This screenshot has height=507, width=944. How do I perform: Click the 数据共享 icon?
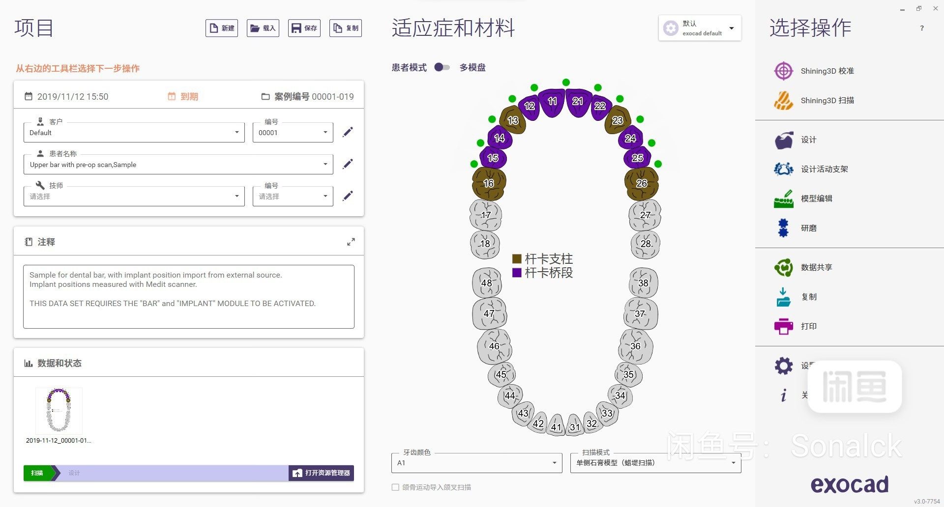coord(784,267)
